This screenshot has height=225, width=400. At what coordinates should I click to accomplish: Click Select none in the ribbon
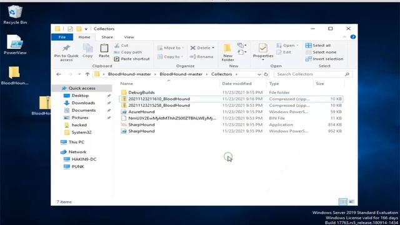click(321, 52)
